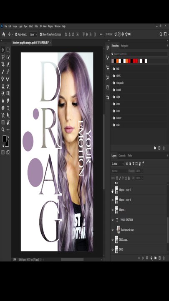Select the Move tool in the toolbar
Screen dimensions: 169x301
click(x=3, y=50)
